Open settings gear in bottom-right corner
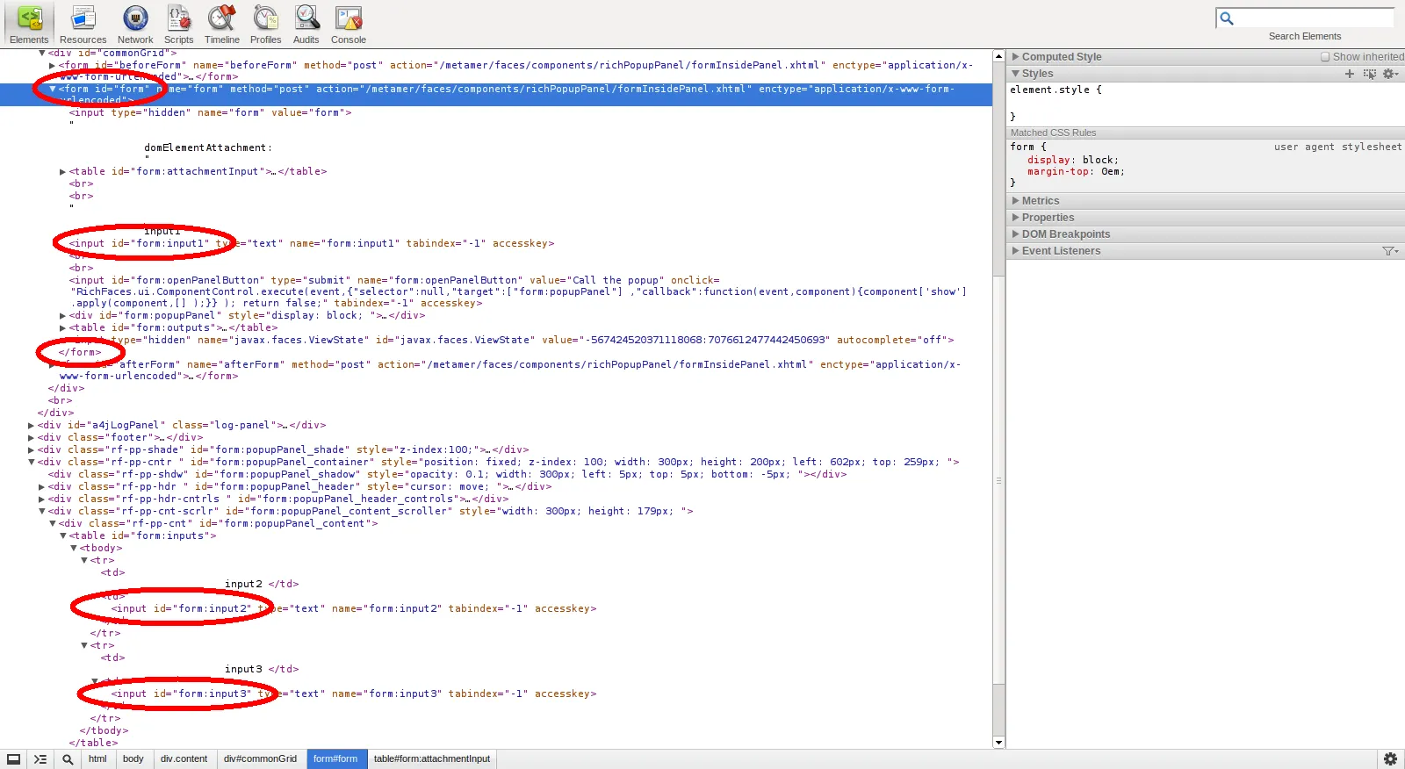Screen dimensions: 1405x769 click(x=1390, y=759)
